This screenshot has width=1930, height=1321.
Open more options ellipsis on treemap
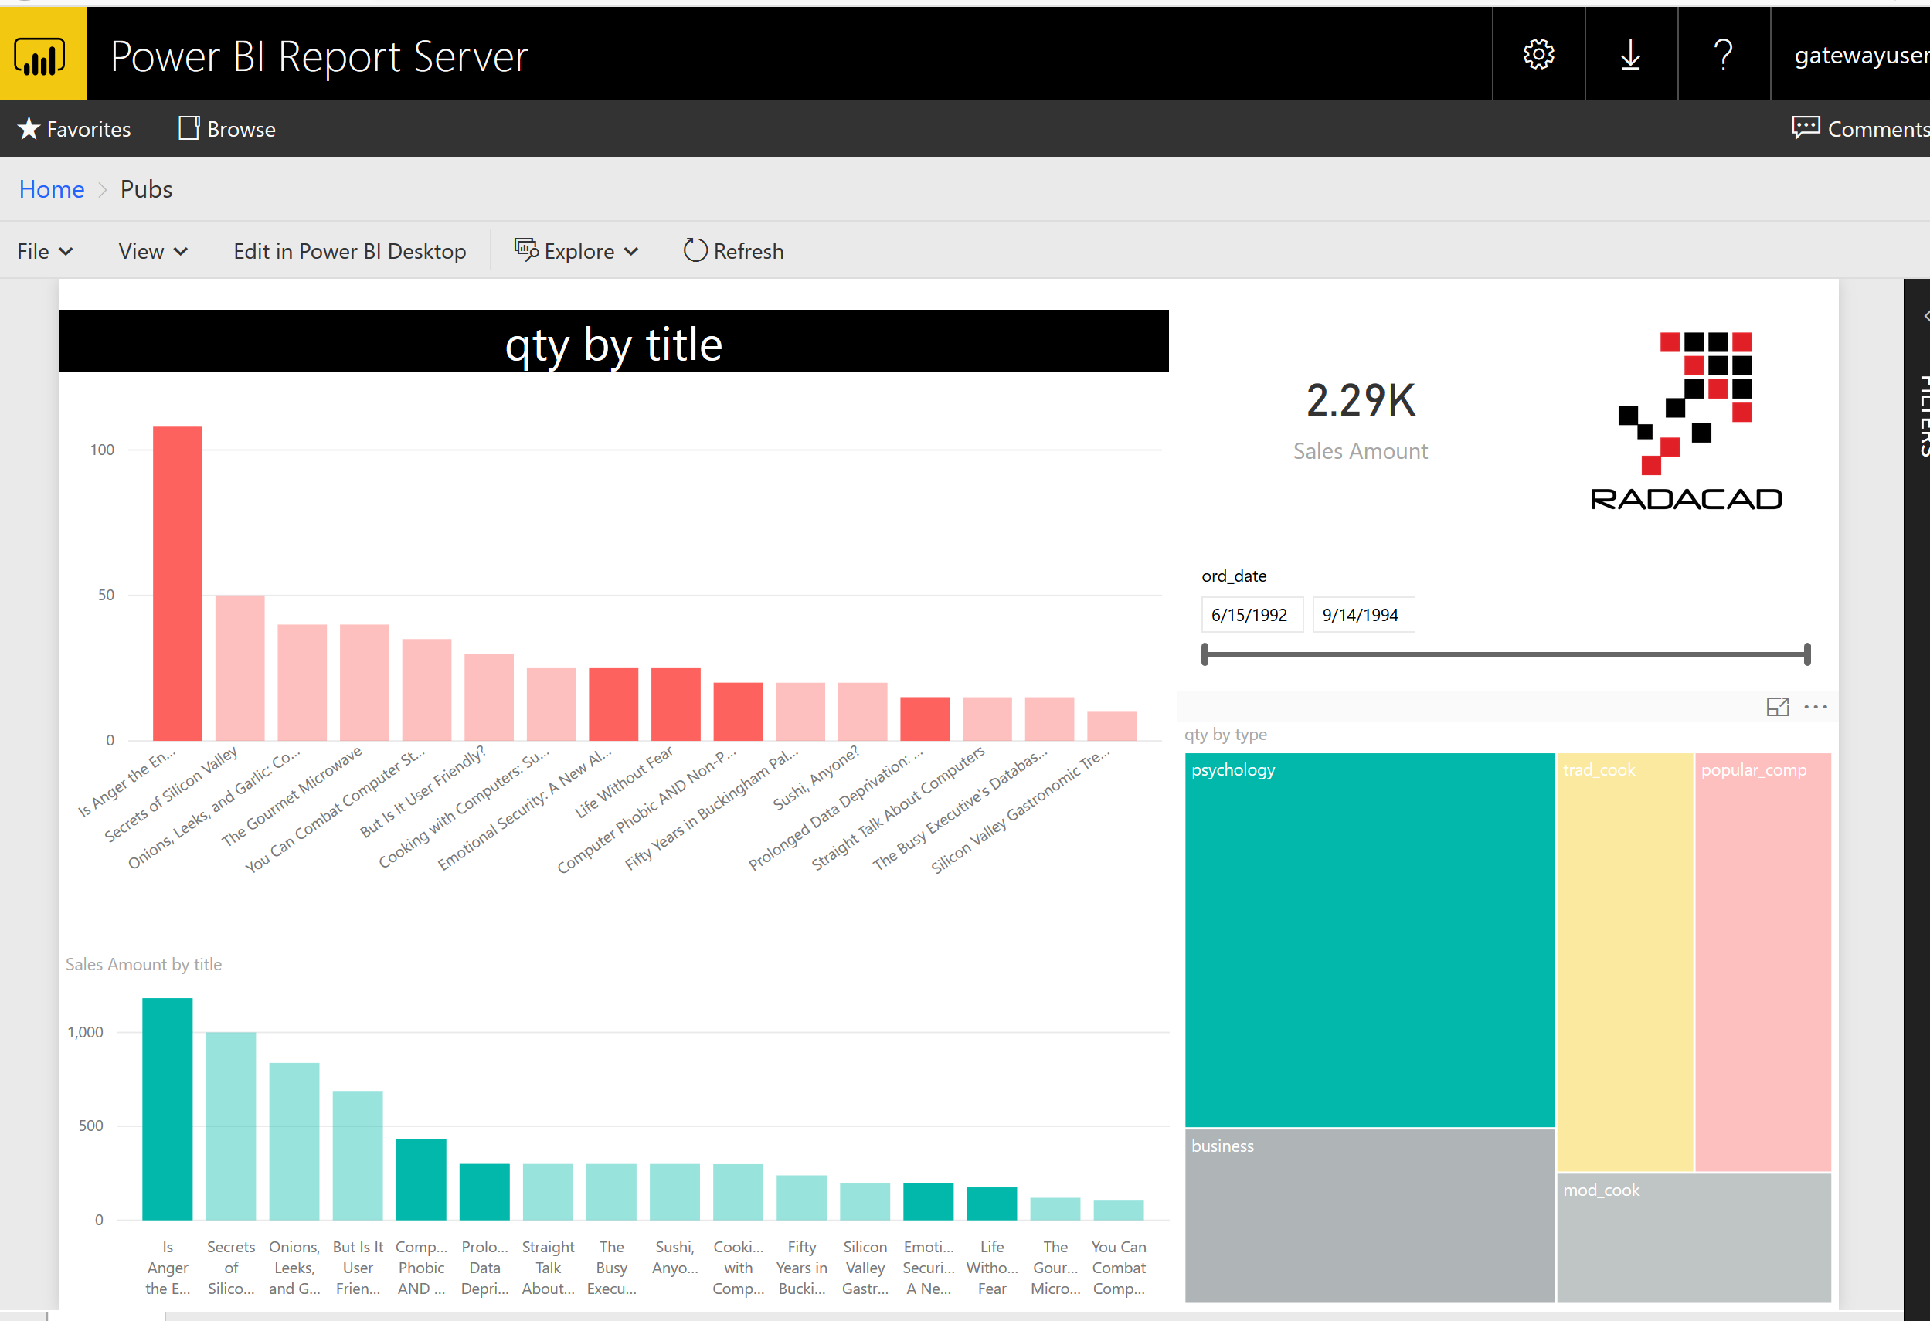click(1816, 707)
